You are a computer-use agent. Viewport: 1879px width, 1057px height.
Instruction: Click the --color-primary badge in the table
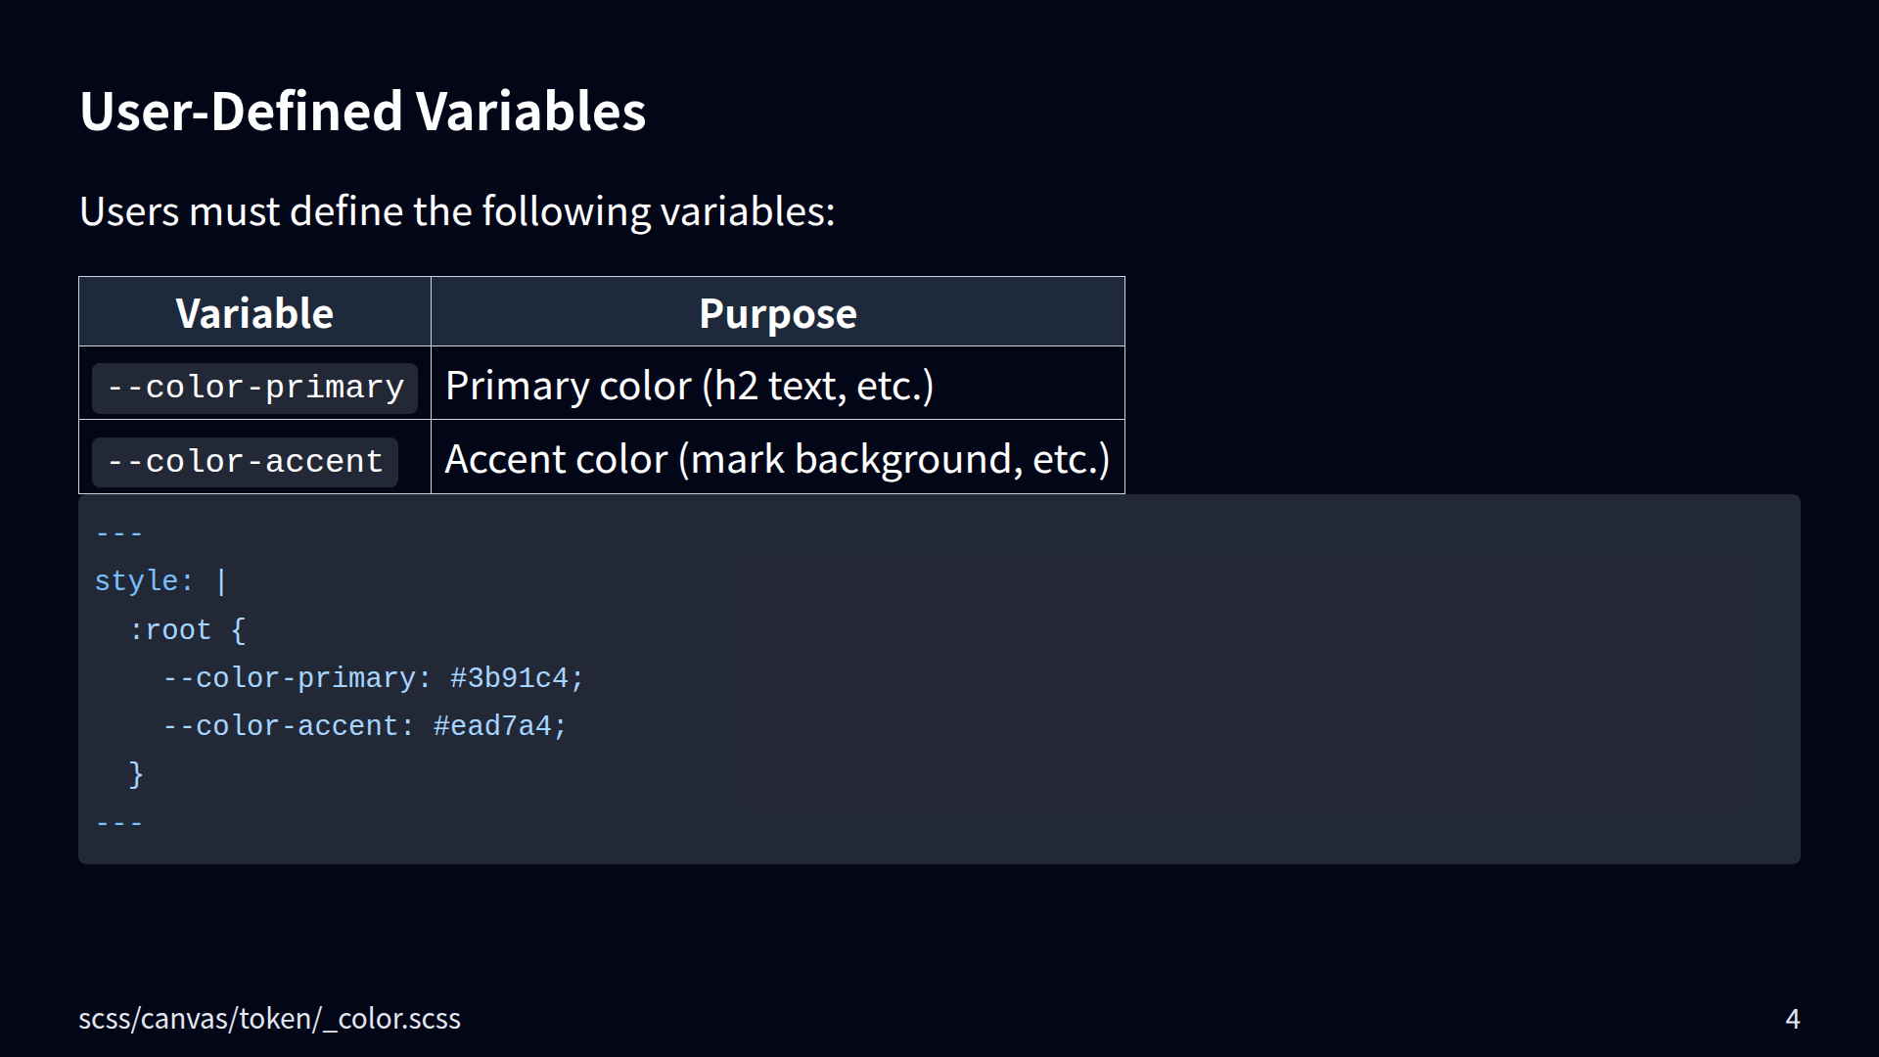point(254,388)
